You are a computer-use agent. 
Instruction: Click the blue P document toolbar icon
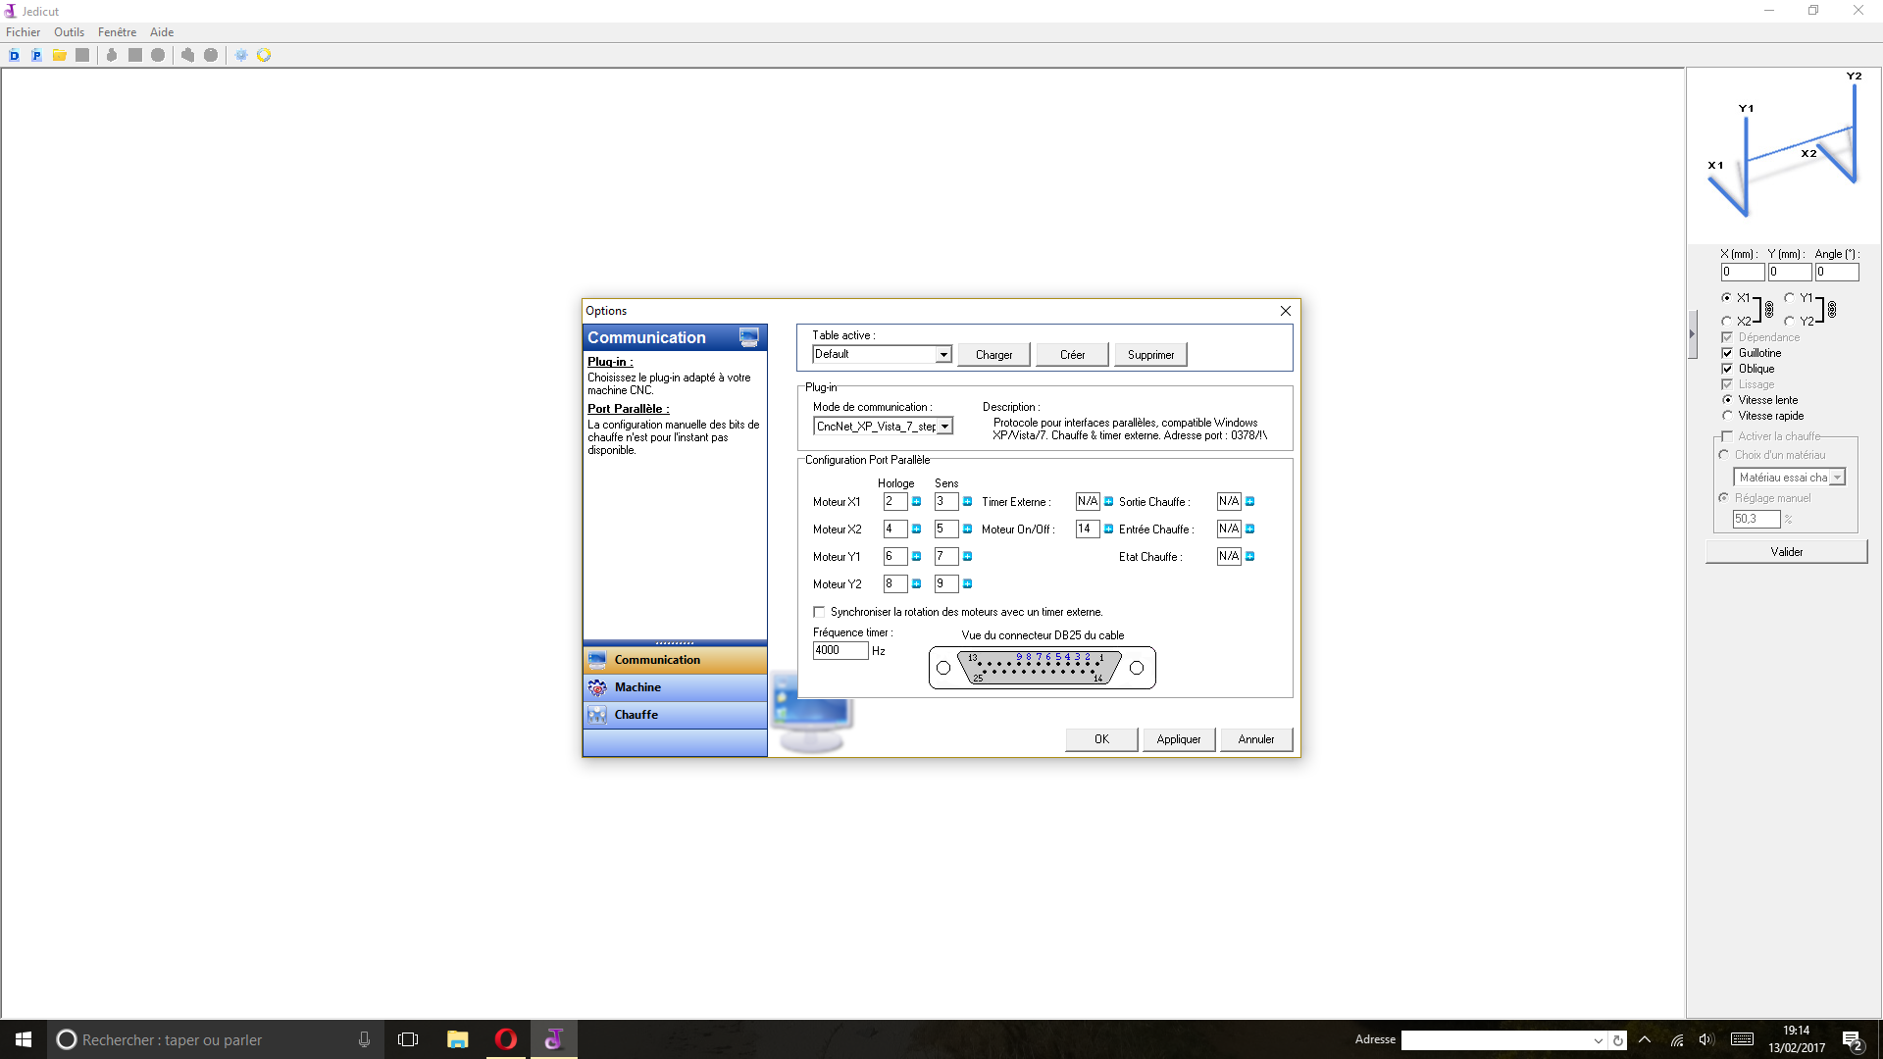point(36,56)
